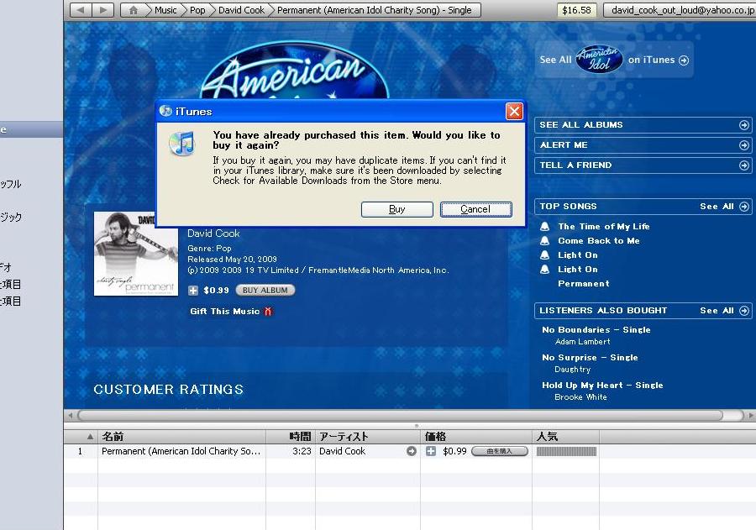The image size is (756, 530).
Task: Open See All American Idol on iTunes
Action: point(614,60)
